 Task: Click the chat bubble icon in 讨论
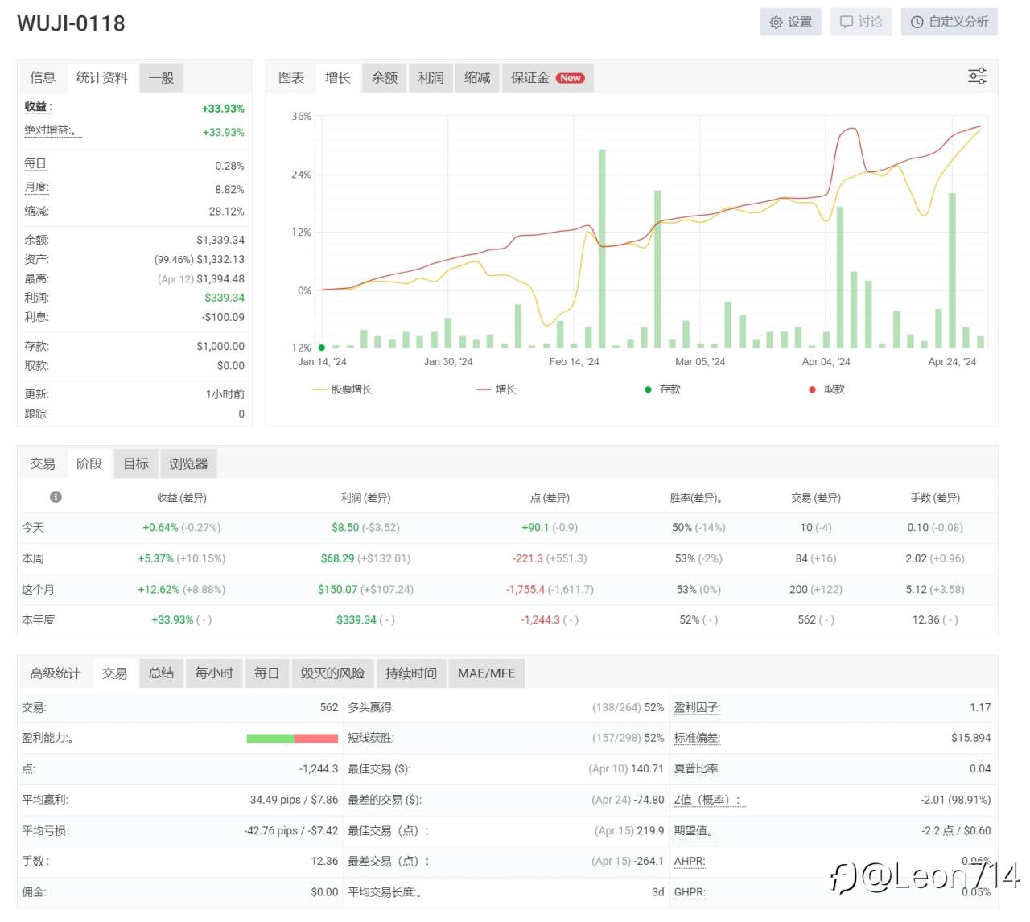[847, 22]
